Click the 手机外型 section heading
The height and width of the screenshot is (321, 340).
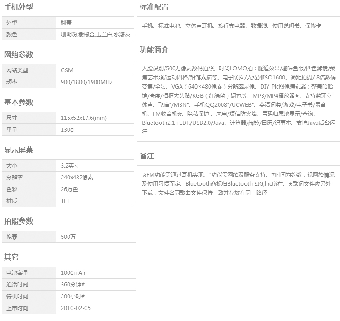pyautogui.click(x=18, y=7)
